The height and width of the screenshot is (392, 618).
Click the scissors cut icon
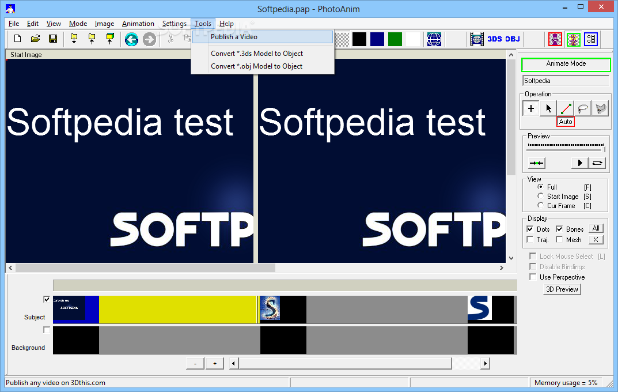coord(170,39)
